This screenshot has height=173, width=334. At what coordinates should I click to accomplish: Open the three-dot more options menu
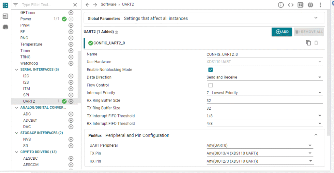[x=320, y=5]
